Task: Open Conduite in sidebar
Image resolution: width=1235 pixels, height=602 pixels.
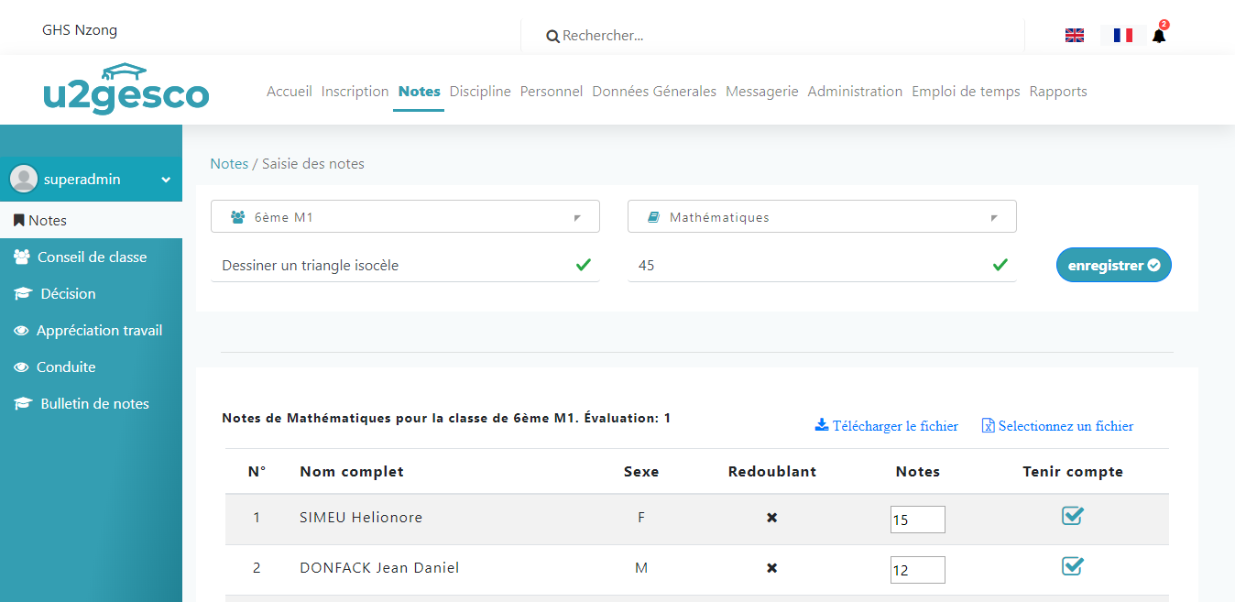Action: click(92, 367)
